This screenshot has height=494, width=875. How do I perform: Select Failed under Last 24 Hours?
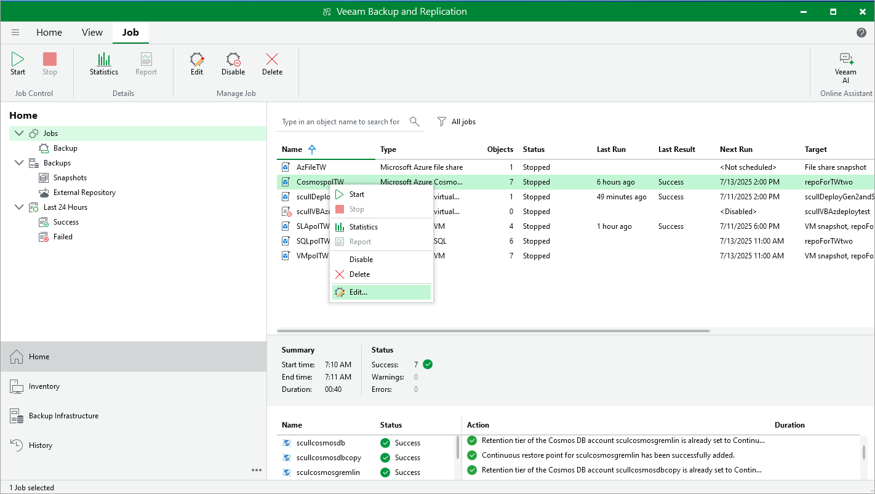click(63, 236)
